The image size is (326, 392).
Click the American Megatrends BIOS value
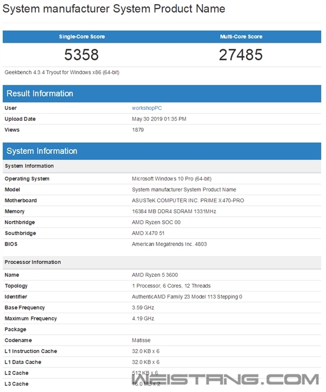(x=177, y=244)
